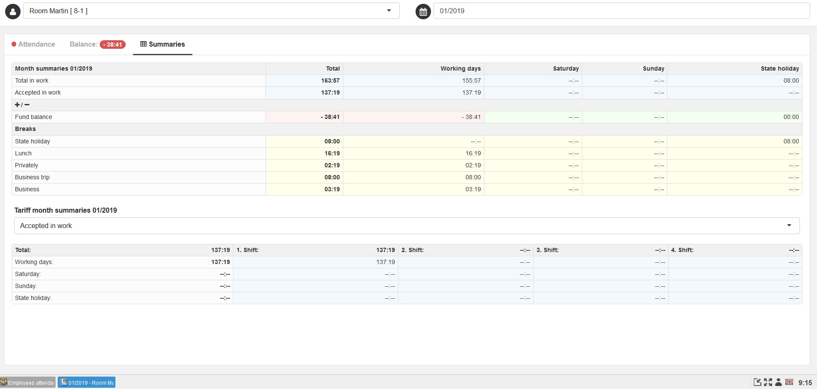Click the Total in work row label

[x=32, y=80]
